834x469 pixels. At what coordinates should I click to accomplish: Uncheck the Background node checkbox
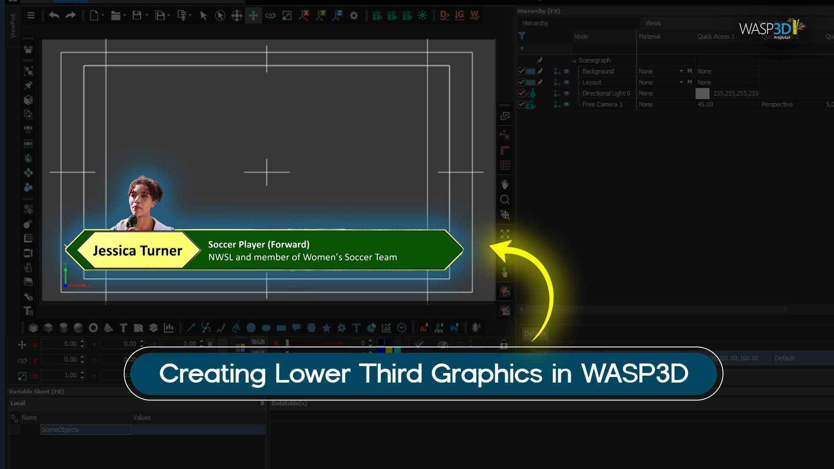pyautogui.click(x=522, y=71)
